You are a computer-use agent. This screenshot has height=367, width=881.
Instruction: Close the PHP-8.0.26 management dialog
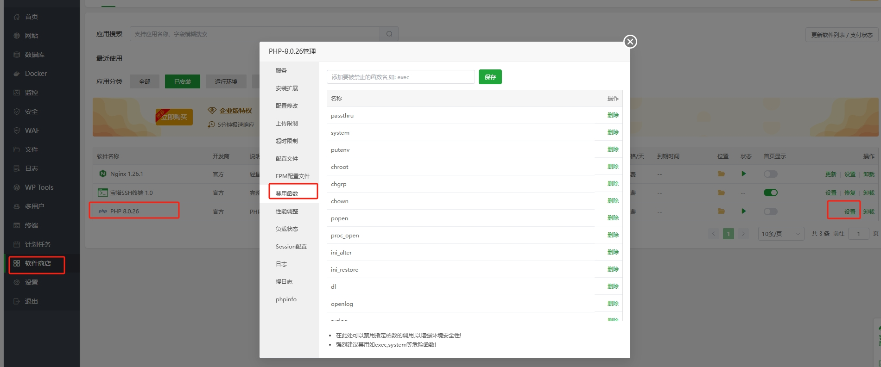coord(630,42)
